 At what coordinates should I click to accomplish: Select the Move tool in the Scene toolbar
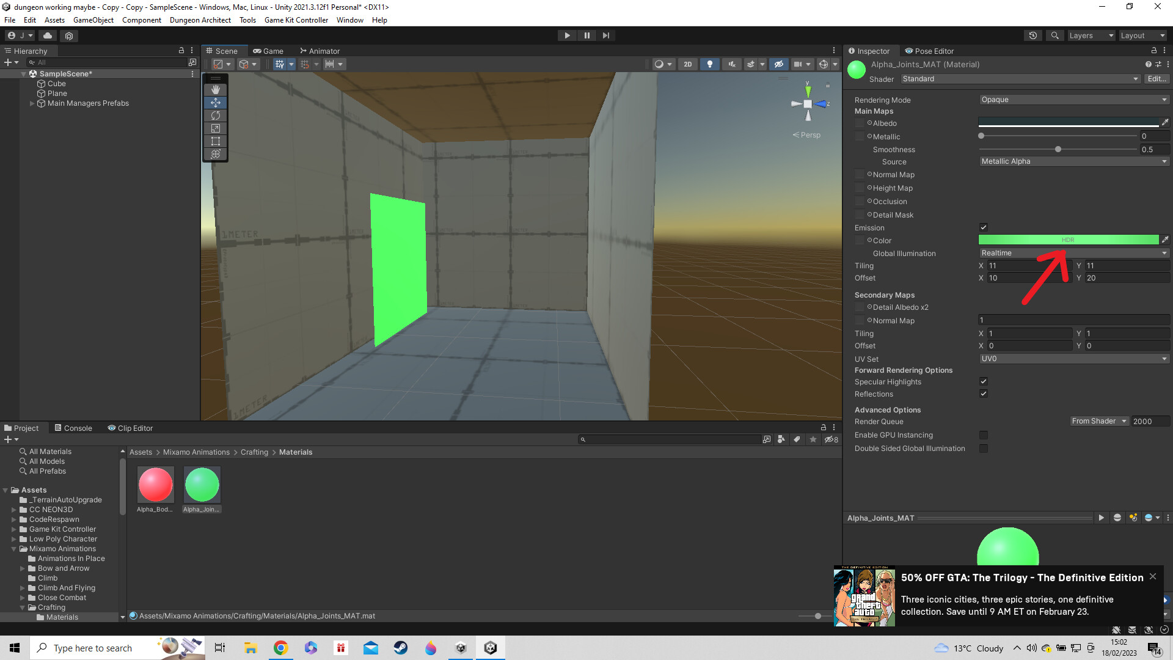pos(215,103)
